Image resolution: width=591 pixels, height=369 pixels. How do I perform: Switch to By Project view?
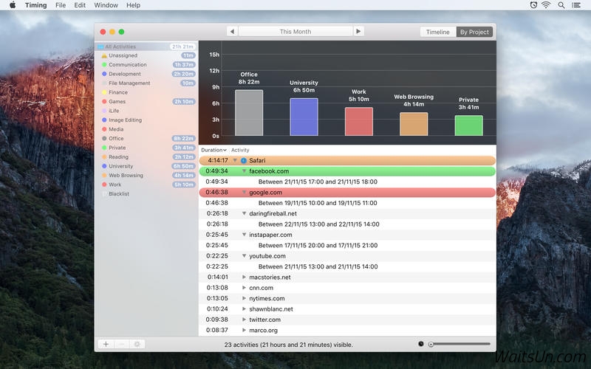coord(474,32)
